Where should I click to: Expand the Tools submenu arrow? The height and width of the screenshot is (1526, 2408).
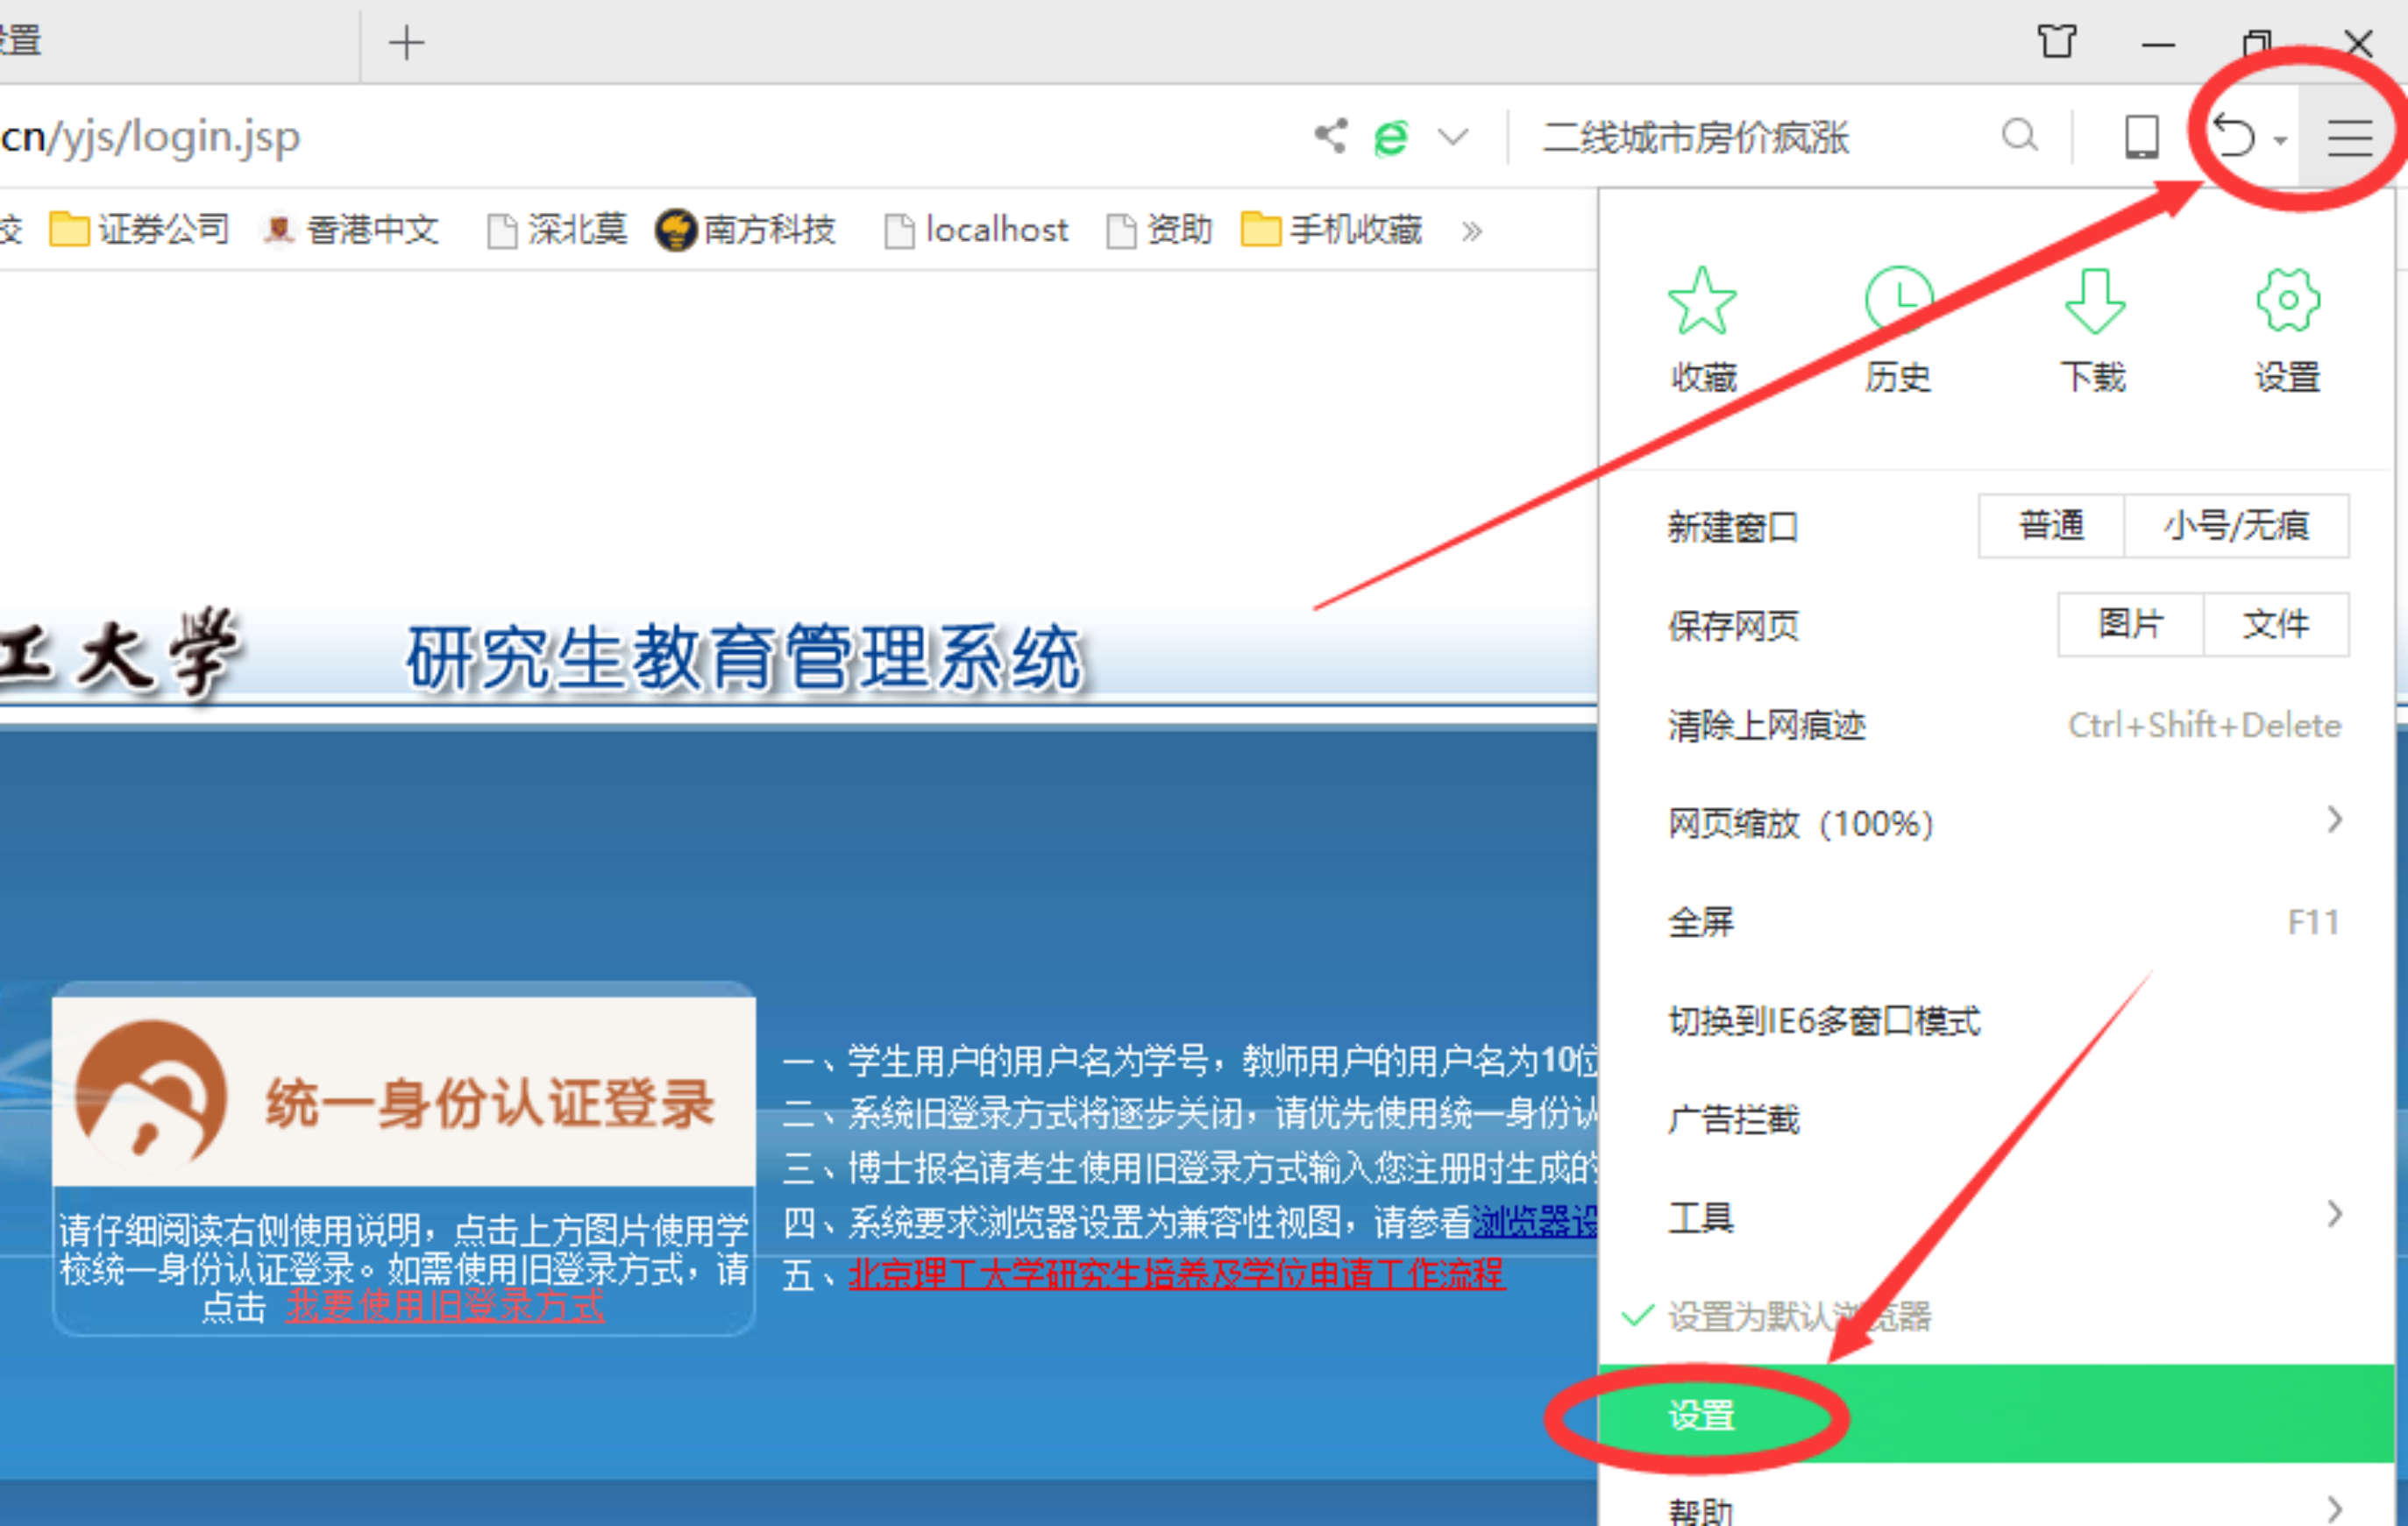point(2334,1214)
